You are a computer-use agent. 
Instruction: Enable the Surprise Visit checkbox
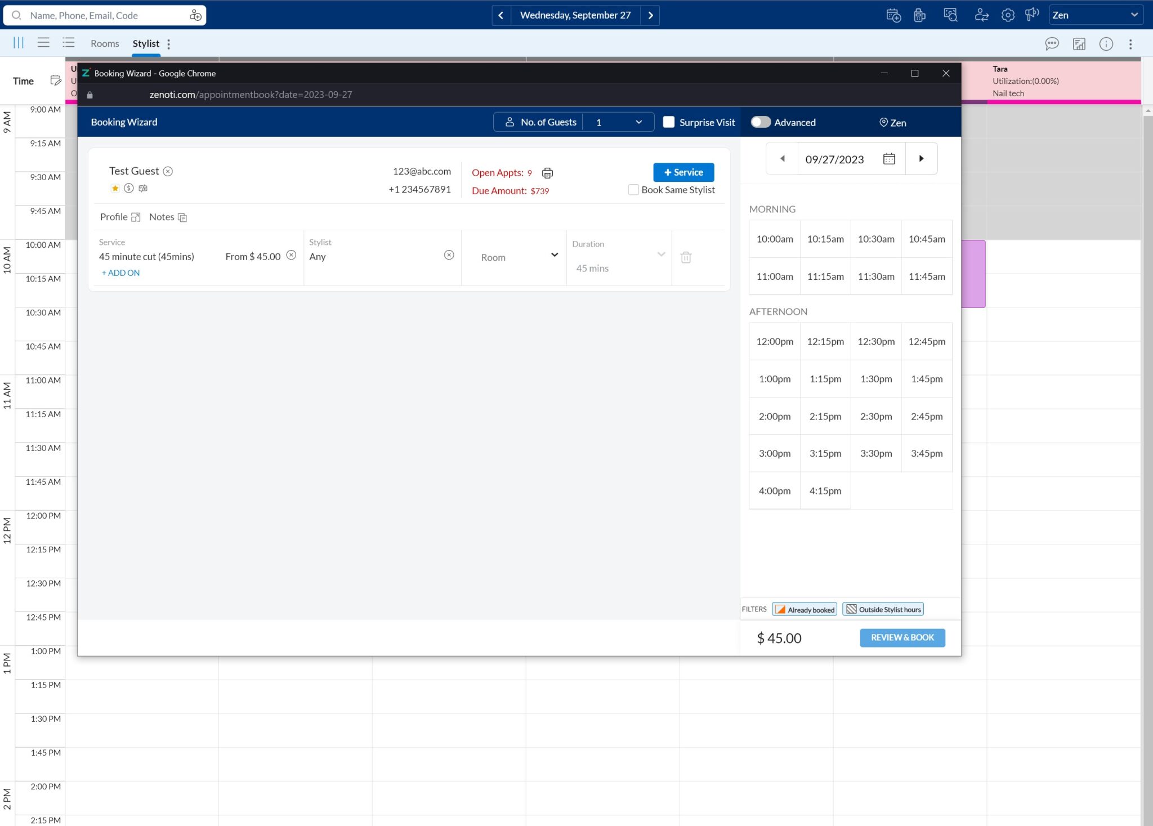669,122
